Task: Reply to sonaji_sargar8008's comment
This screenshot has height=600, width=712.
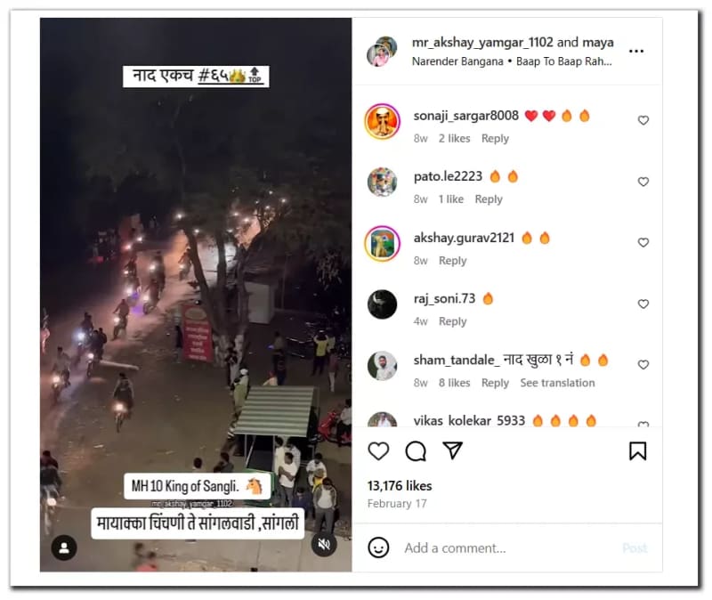Action: [x=495, y=139]
